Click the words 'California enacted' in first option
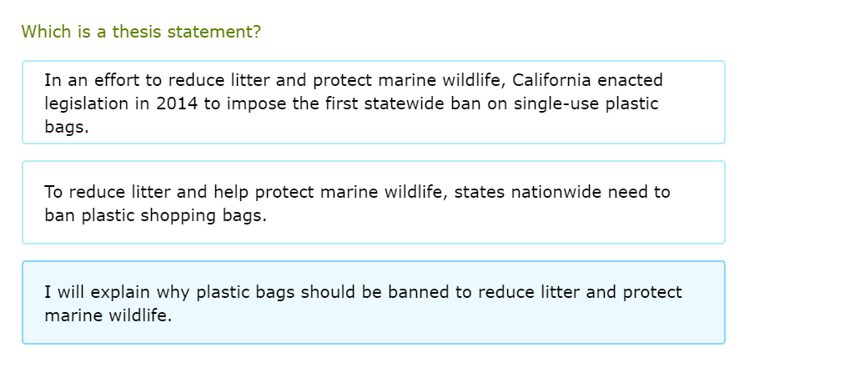 587,81
